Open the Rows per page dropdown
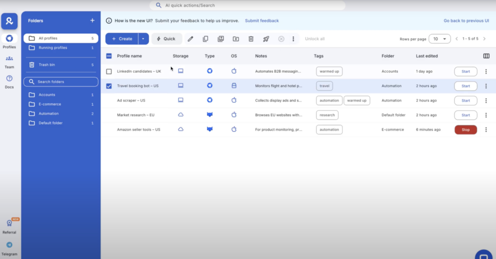The width and height of the screenshot is (496, 259). click(439, 39)
